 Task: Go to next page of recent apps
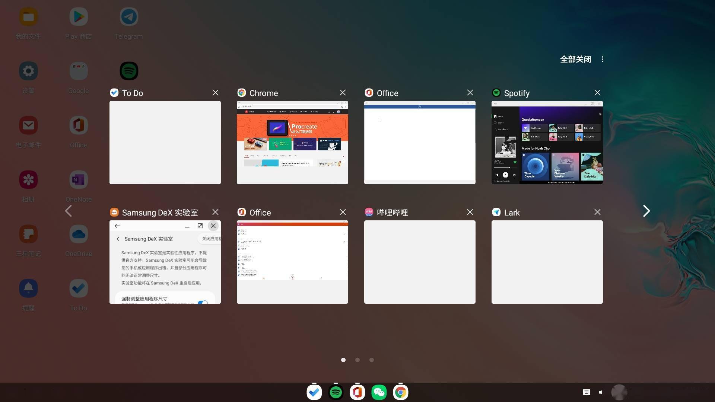[x=646, y=211]
